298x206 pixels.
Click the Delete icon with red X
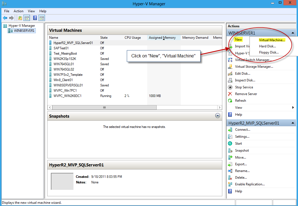pos(230,178)
